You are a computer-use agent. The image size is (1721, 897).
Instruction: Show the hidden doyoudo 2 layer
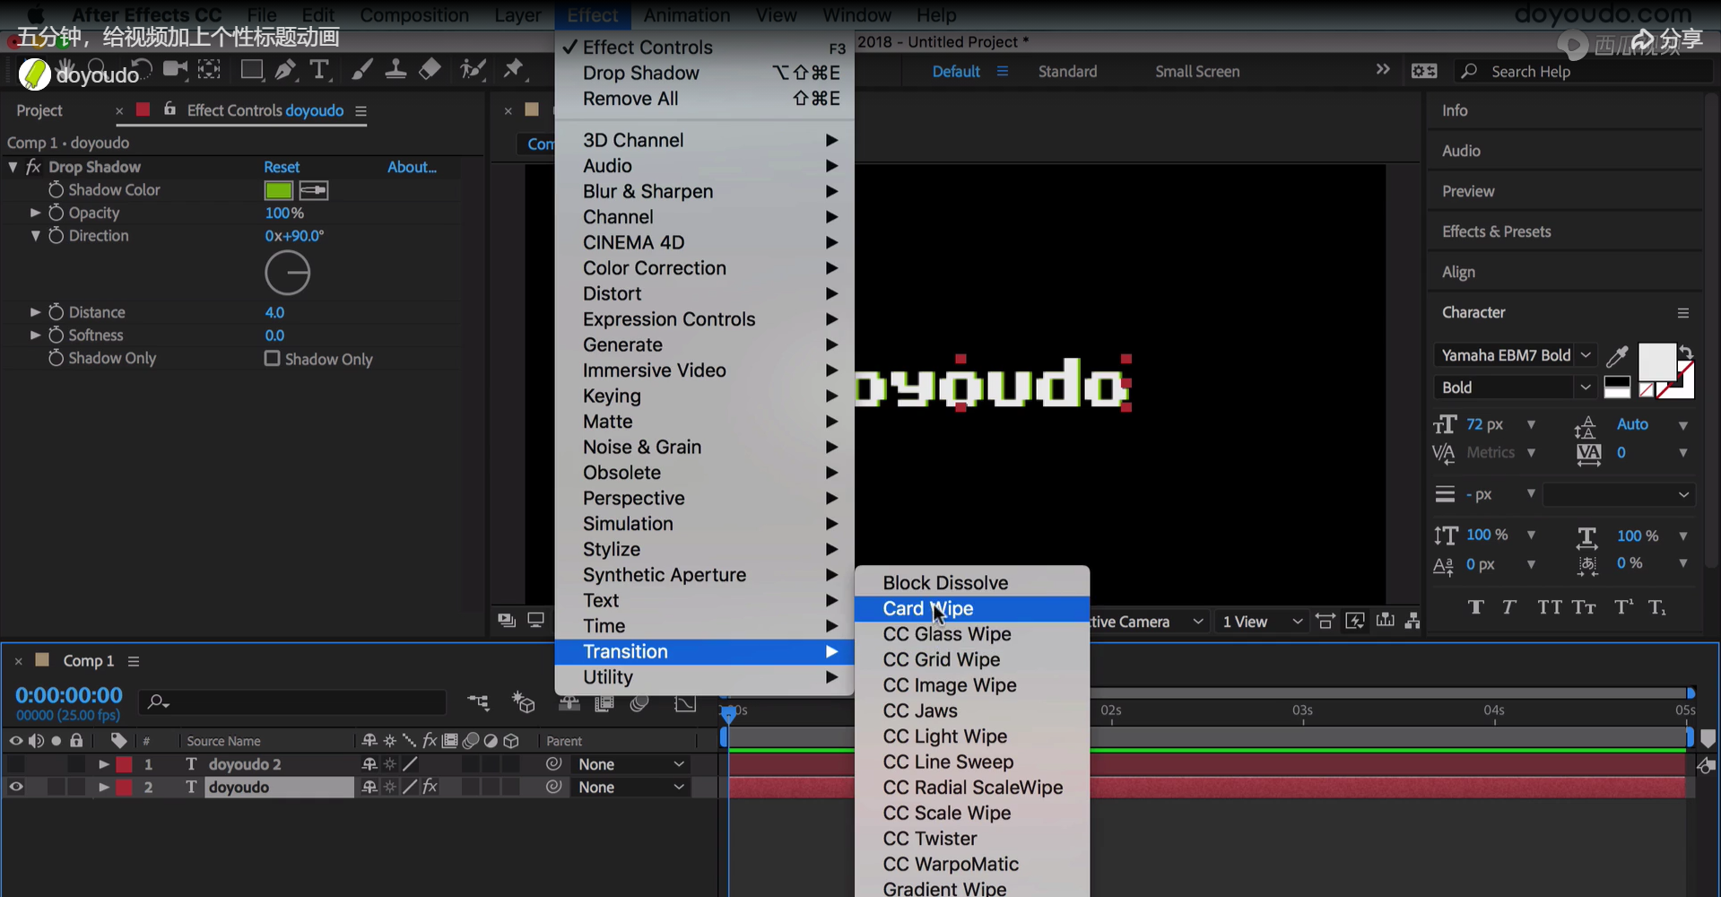coord(16,764)
